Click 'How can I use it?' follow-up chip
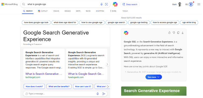 [83, 86]
